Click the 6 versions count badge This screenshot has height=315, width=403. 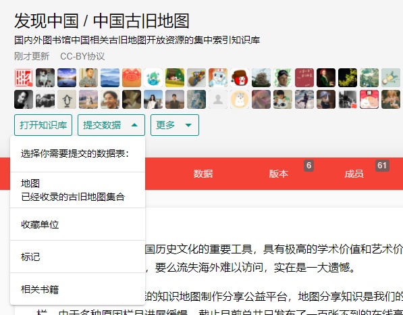[x=309, y=166]
